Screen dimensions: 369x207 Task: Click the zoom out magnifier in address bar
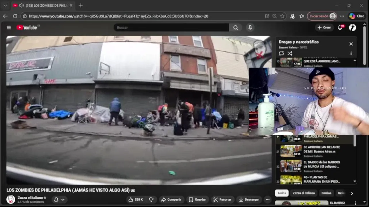coord(275,16)
